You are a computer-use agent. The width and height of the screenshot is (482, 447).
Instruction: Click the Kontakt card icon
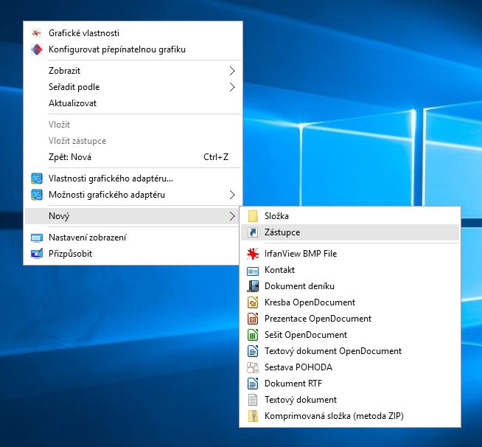(x=253, y=271)
